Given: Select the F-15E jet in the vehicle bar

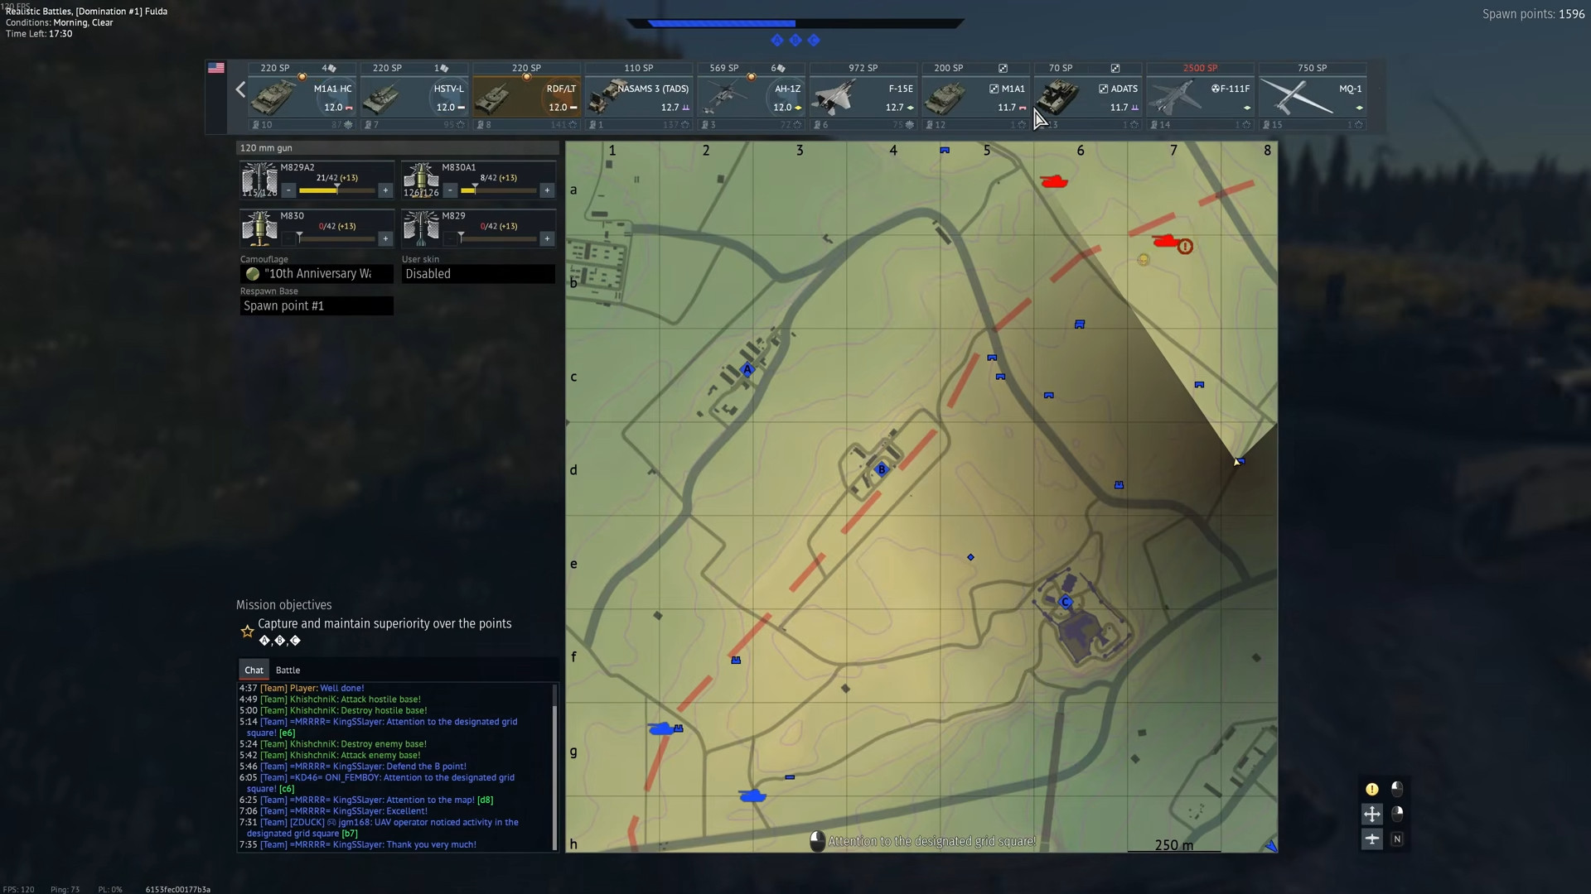Looking at the screenshot, I should (x=863, y=95).
